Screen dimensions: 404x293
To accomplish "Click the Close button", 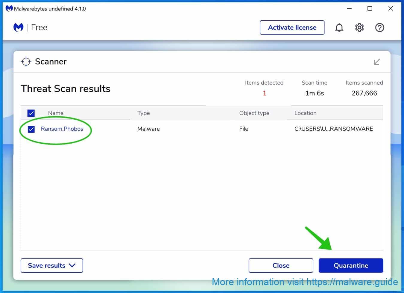I will click(281, 265).
